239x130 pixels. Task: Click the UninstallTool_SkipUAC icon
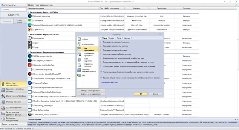(x=30, y=114)
